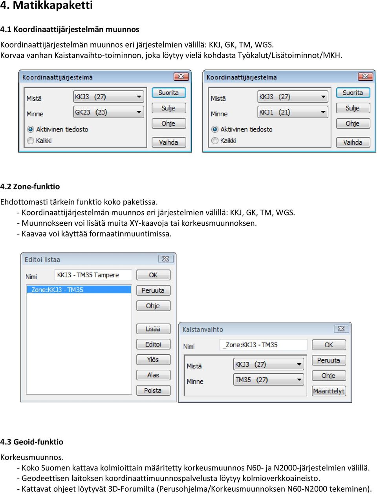Click OK in Kaistanvaihto dialog
Viewport: 377px width, 494px height.
click(x=329, y=345)
